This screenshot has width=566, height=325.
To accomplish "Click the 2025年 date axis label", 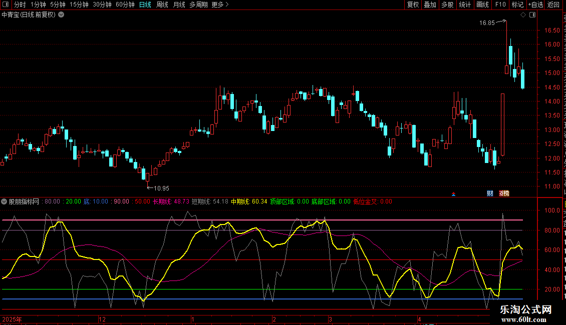I will tap(12, 319).
